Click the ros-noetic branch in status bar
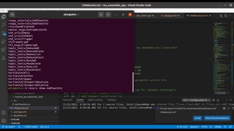The image size is (234, 131). (x=9, y=127)
